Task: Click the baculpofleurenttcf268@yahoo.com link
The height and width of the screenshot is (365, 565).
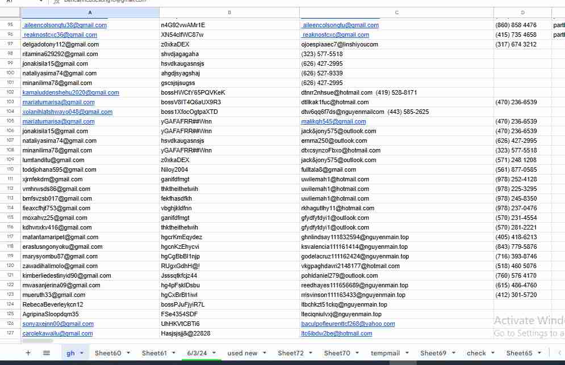Action: pyautogui.click(x=348, y=324)
